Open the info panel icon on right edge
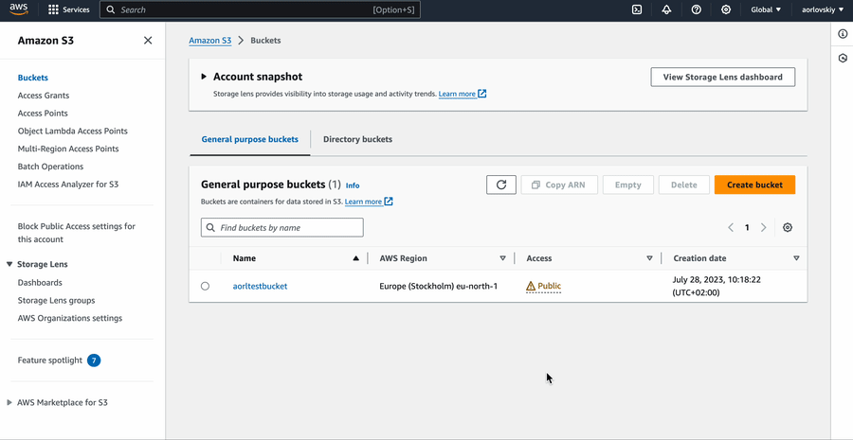The width and height of the screenshot is (853, 440). coord(843,34)
